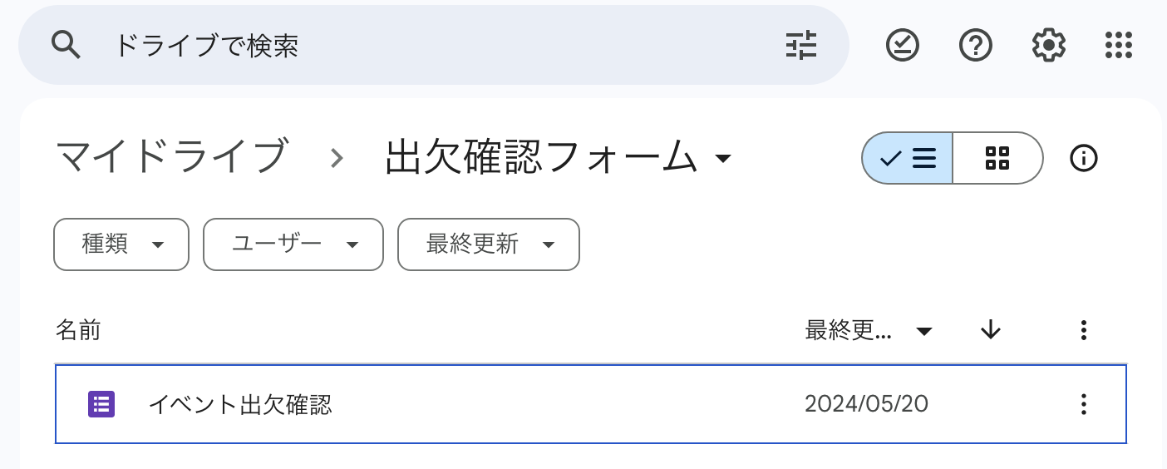Viewport: 1167px width, 469px height.
Task: Open the Settings gear
Action: coord(1048,45)
